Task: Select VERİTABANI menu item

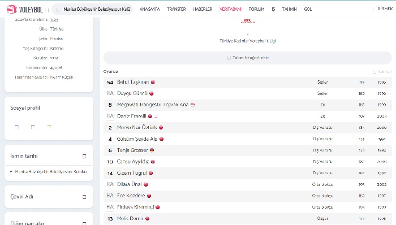Action: click(x=230, y=9)
